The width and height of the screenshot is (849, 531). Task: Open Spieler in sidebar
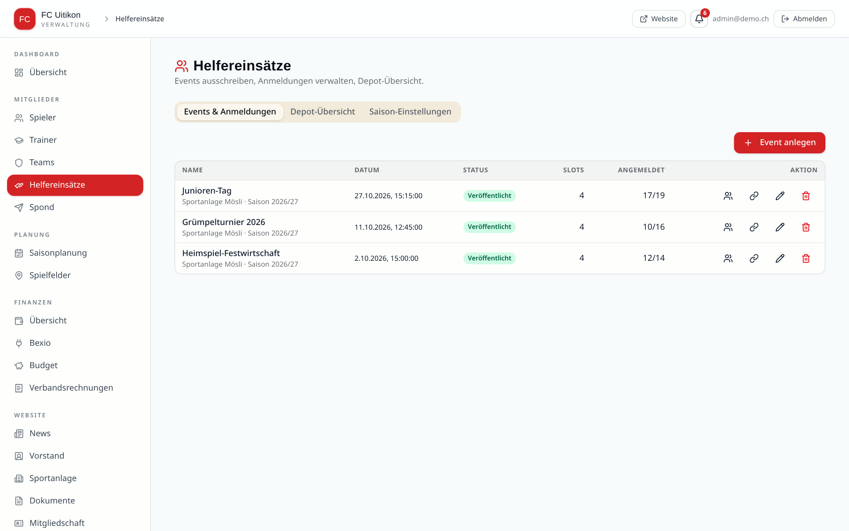coord(75,118)
